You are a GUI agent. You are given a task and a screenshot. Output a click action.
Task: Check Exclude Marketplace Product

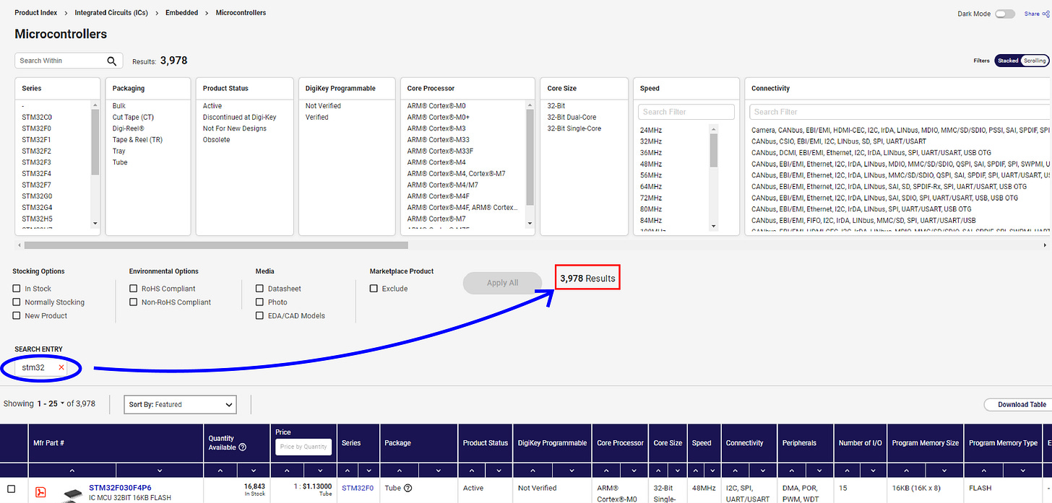coord(374,289)
